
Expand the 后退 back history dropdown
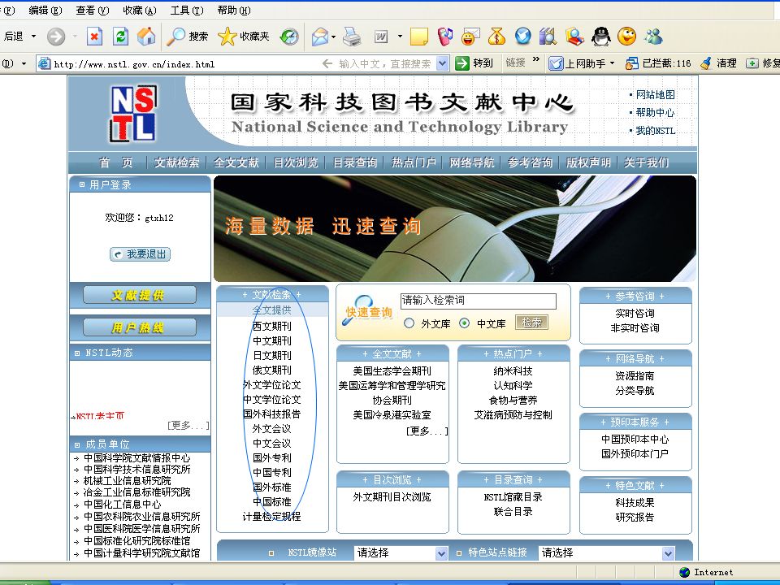34,37
